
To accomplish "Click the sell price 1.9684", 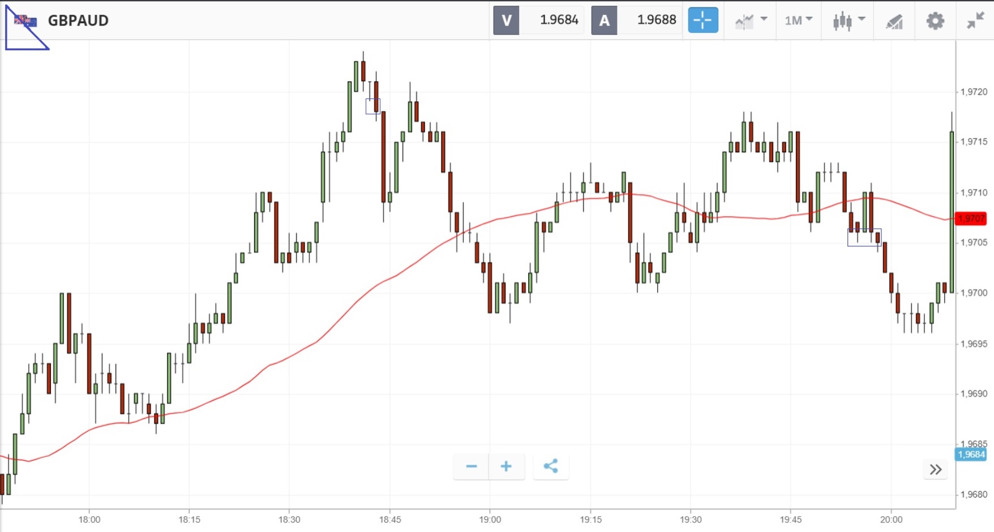I will pos(559,20).
